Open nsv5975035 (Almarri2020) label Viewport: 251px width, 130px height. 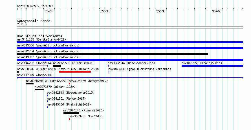click(x=46, y=81)
